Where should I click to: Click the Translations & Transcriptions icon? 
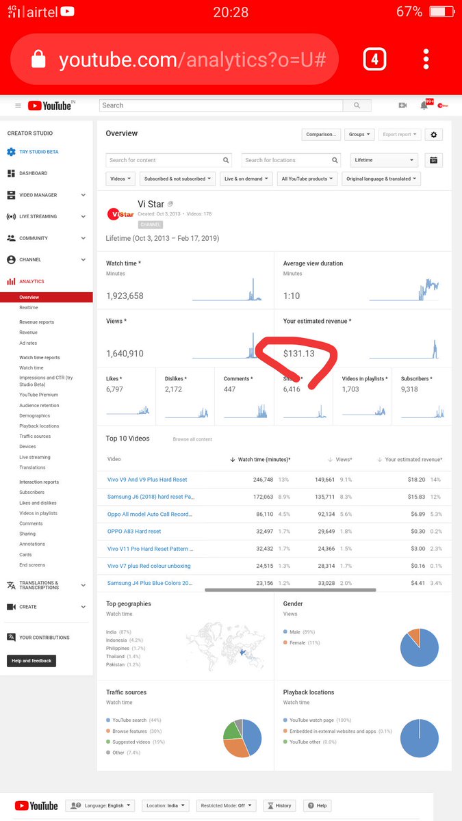11,585
